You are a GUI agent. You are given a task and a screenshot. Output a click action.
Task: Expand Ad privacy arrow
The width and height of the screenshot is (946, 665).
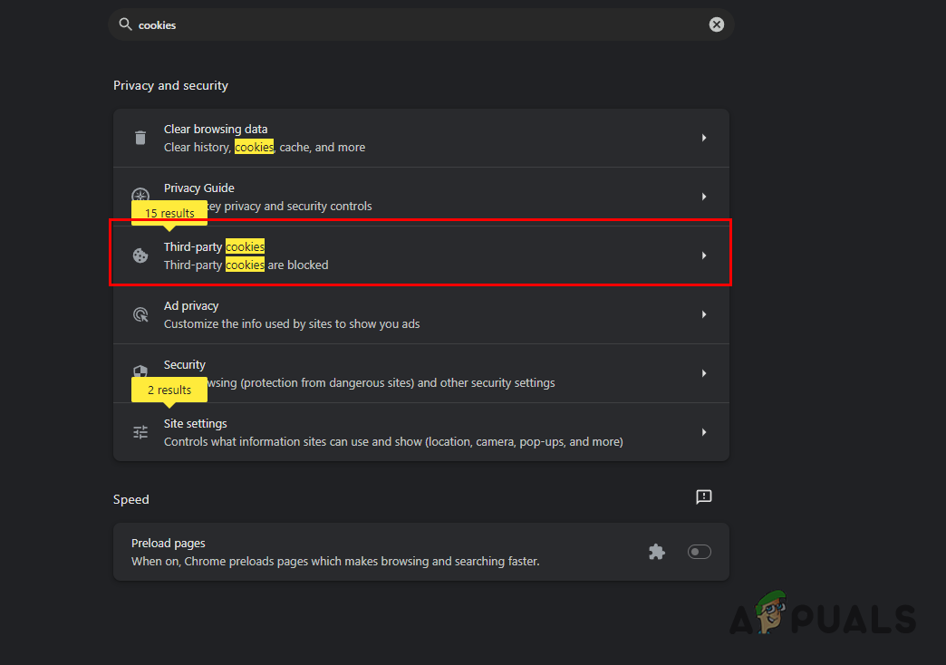[x=704, y=314]
